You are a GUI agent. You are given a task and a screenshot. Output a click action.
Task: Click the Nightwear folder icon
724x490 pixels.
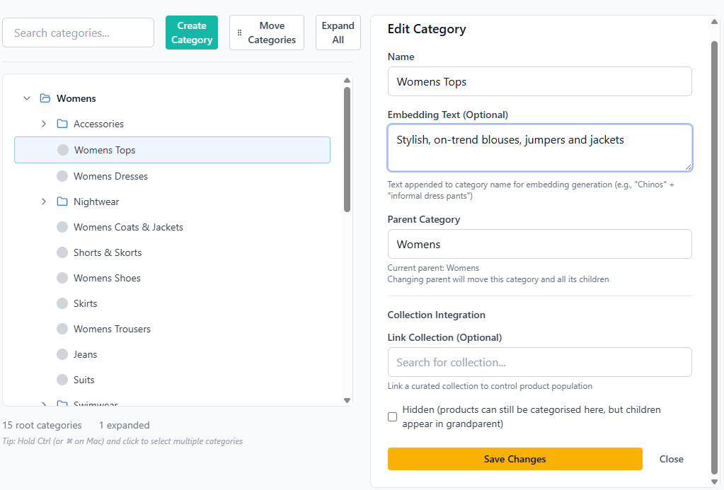click(61, 202)
